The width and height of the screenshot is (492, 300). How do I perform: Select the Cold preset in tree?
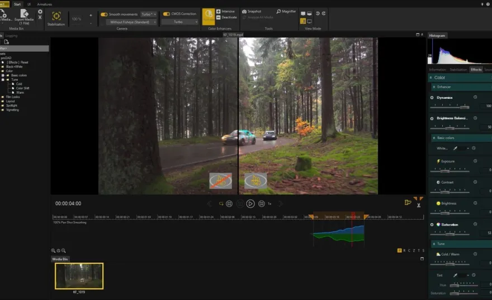coord(19,84)
